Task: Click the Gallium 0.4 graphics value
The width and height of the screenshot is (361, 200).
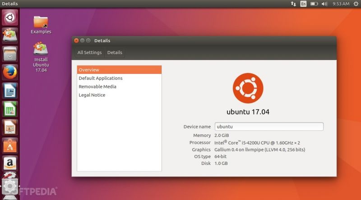Action: 260,150
